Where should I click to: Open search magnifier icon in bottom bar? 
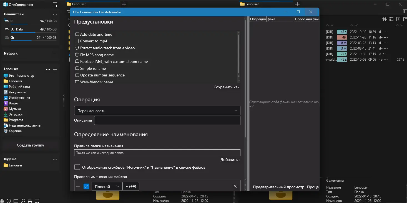(x=23, y=201)
